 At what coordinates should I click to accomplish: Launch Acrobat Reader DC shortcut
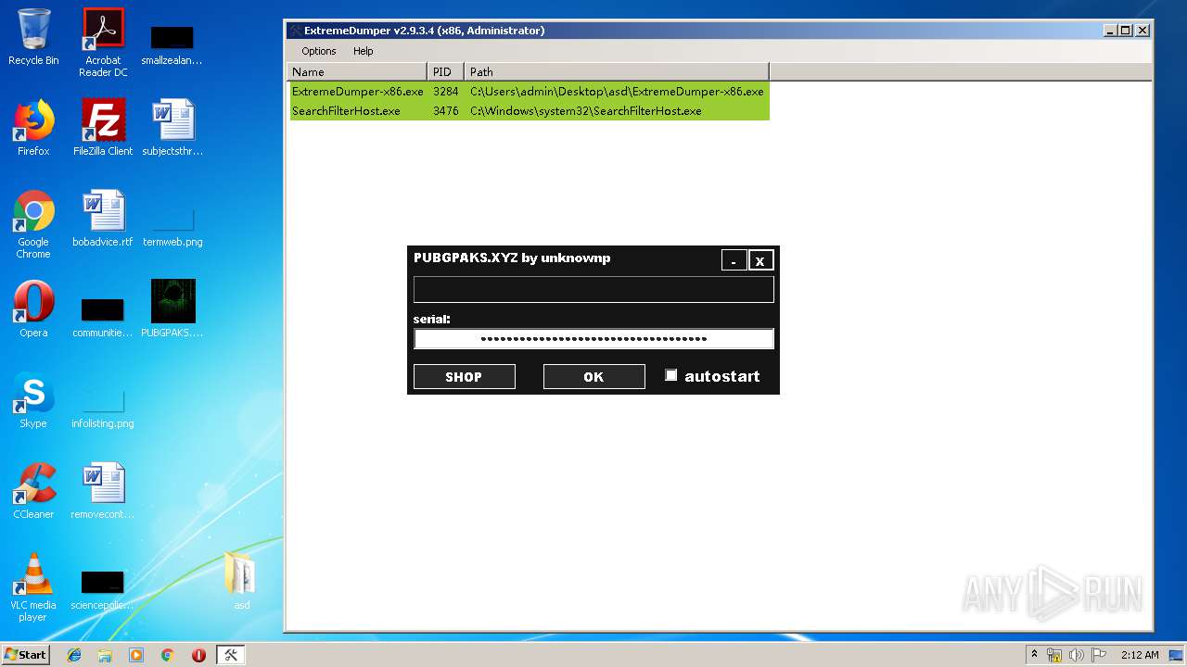[x=103, y=43]
